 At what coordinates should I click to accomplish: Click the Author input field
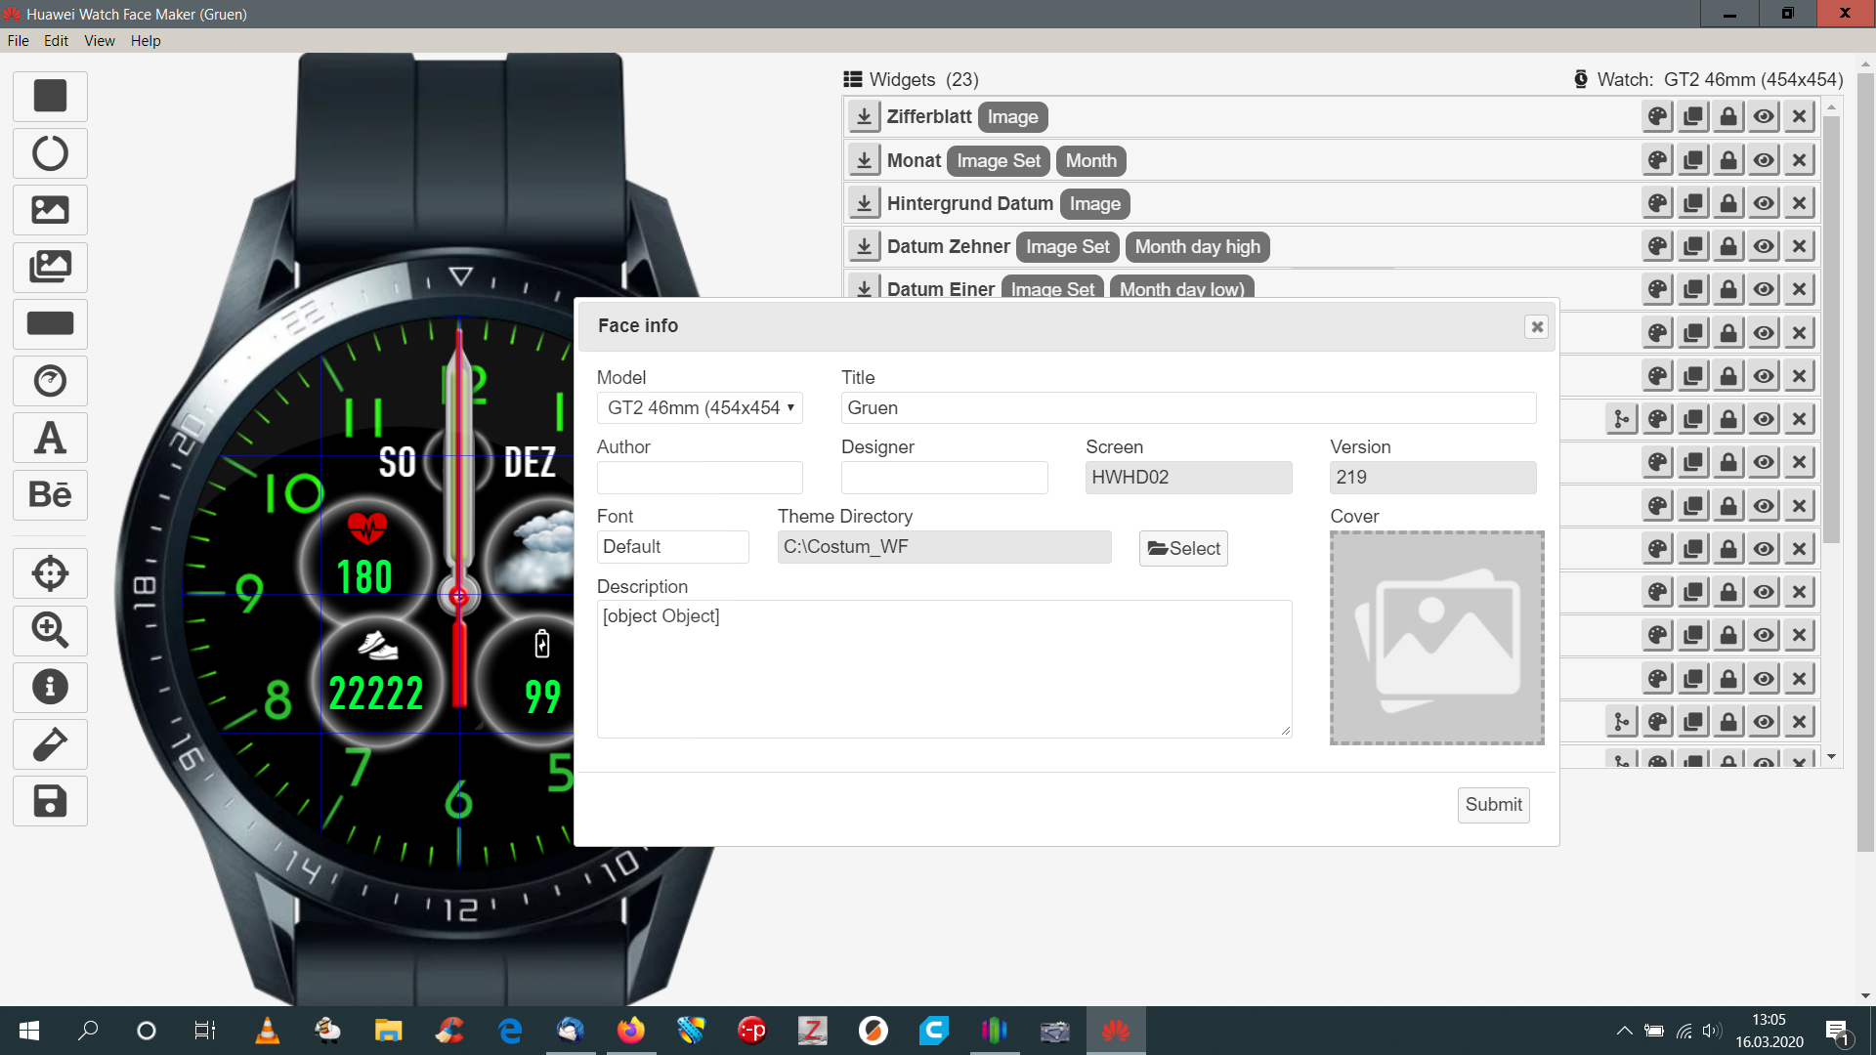point(700,478)
